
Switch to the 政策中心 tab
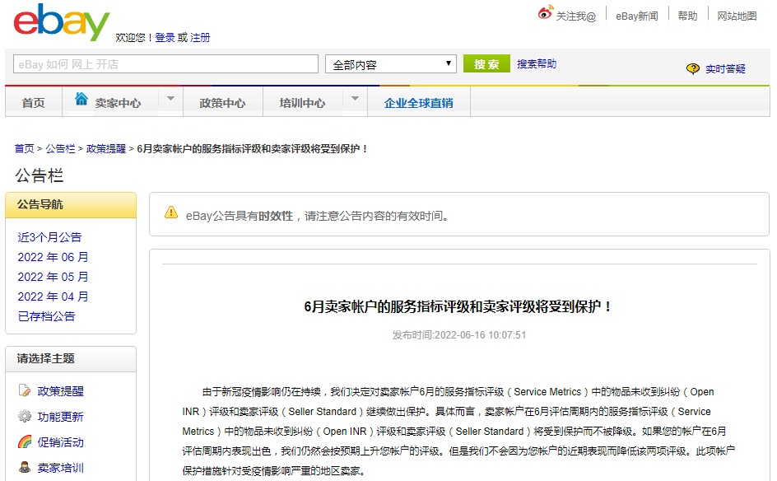(223, 103)
